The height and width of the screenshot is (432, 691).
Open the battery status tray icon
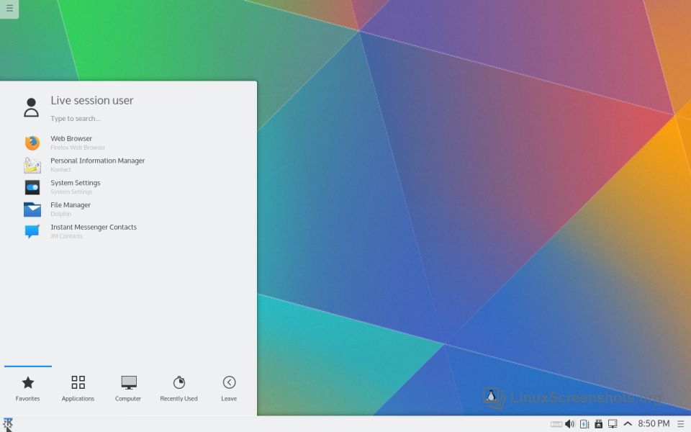pos(584,424)
